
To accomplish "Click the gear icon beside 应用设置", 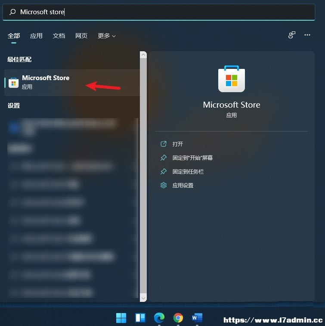I will click(164, 185).
